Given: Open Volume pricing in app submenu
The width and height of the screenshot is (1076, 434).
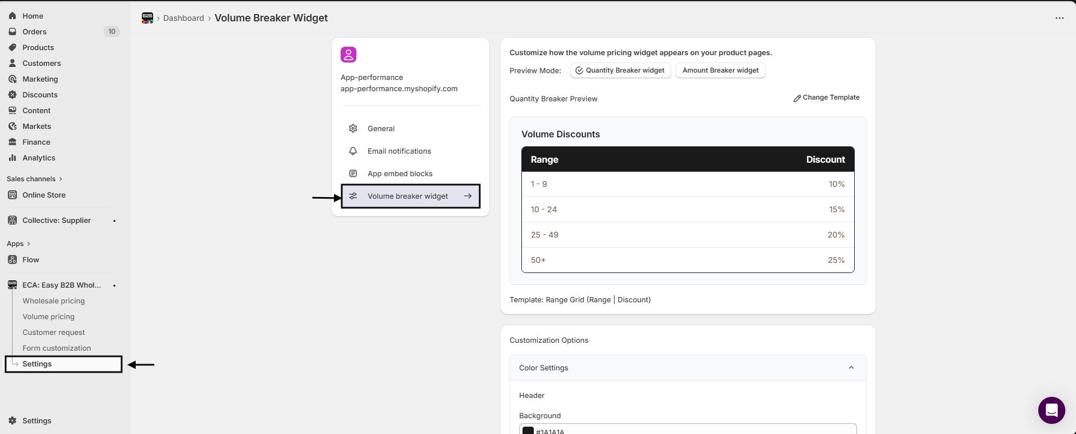Looking at the screenshot, I should click(48, 316).
